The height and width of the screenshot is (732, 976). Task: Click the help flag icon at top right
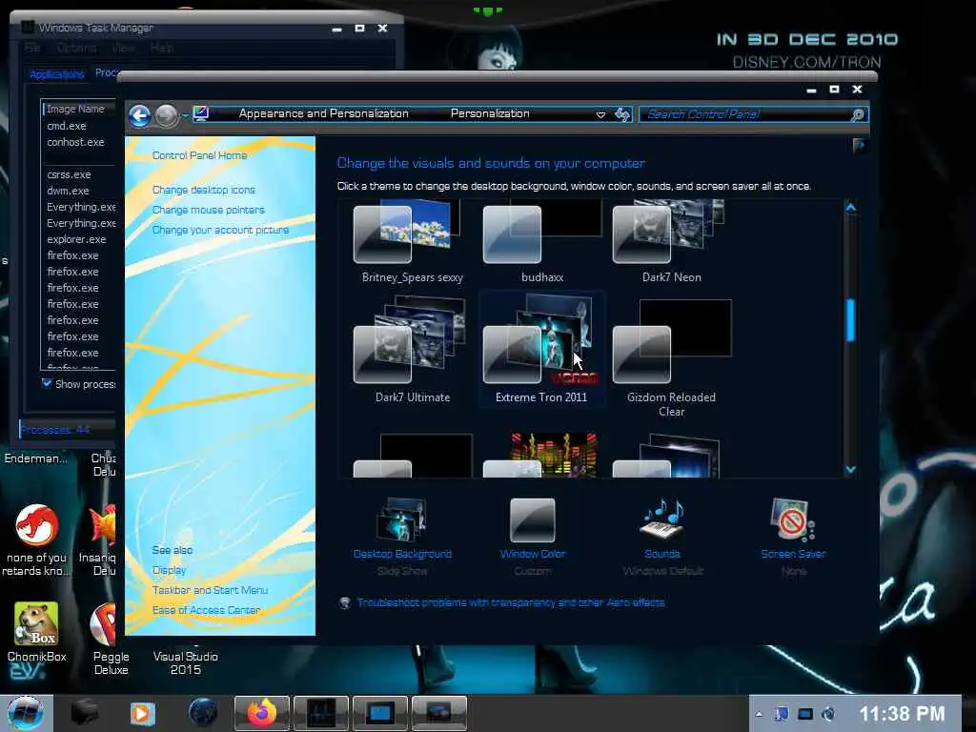point(859,146)
